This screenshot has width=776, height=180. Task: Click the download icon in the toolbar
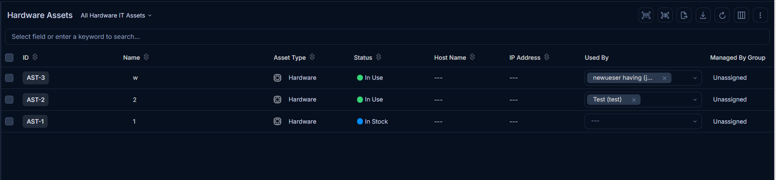point(703,15)
